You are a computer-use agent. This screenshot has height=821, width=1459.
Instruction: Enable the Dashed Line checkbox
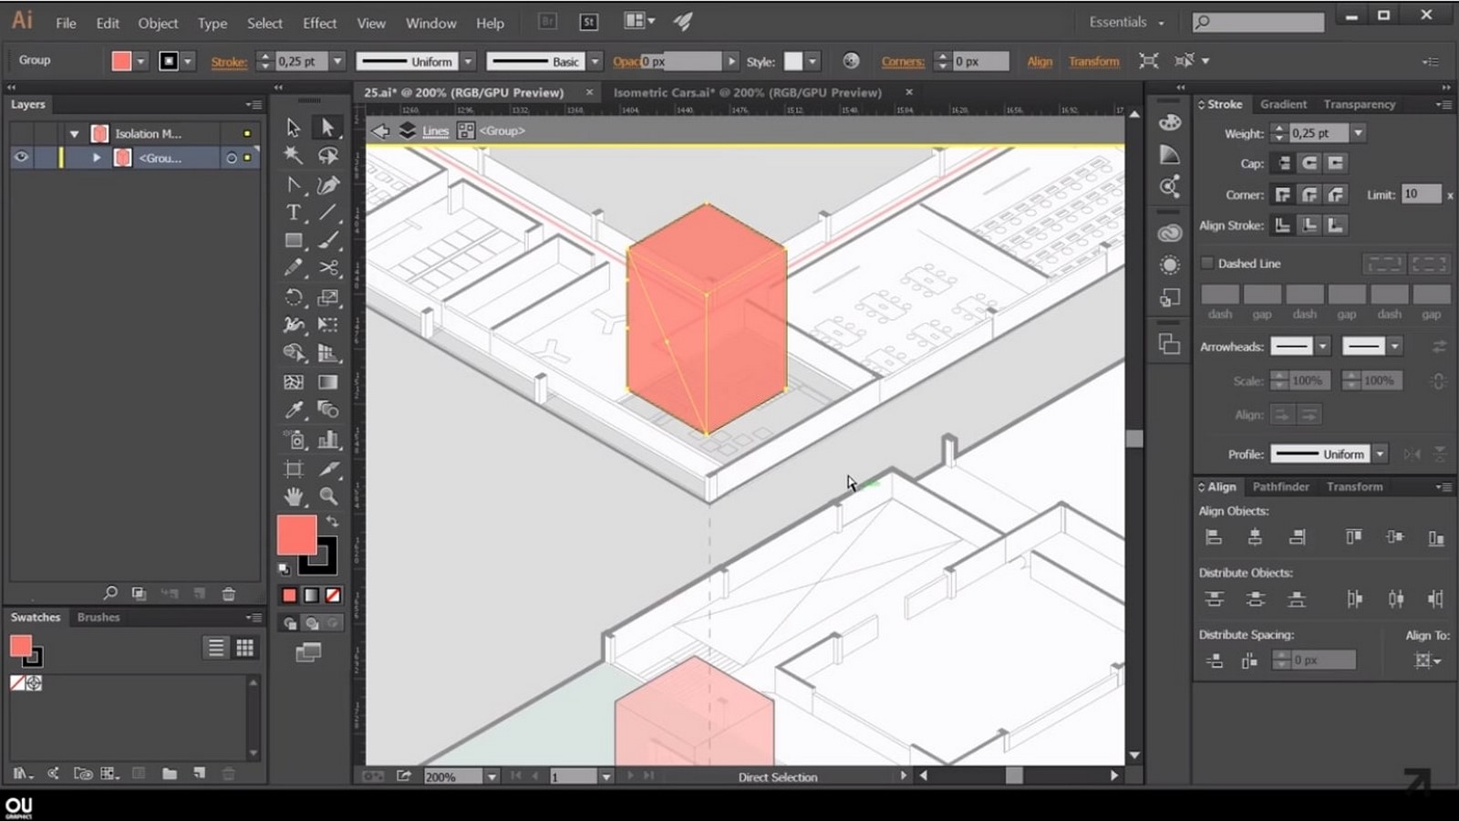[1207, 264]
